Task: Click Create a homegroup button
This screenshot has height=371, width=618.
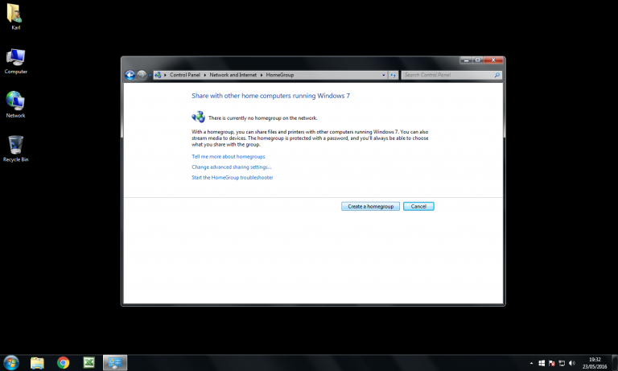Action: coord(370,206)
